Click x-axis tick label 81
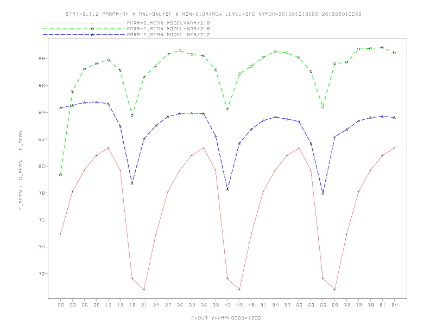 tap(383, 305)
